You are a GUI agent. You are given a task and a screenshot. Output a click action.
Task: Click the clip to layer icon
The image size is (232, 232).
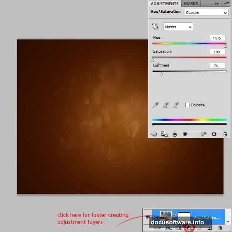click(174, 134)
